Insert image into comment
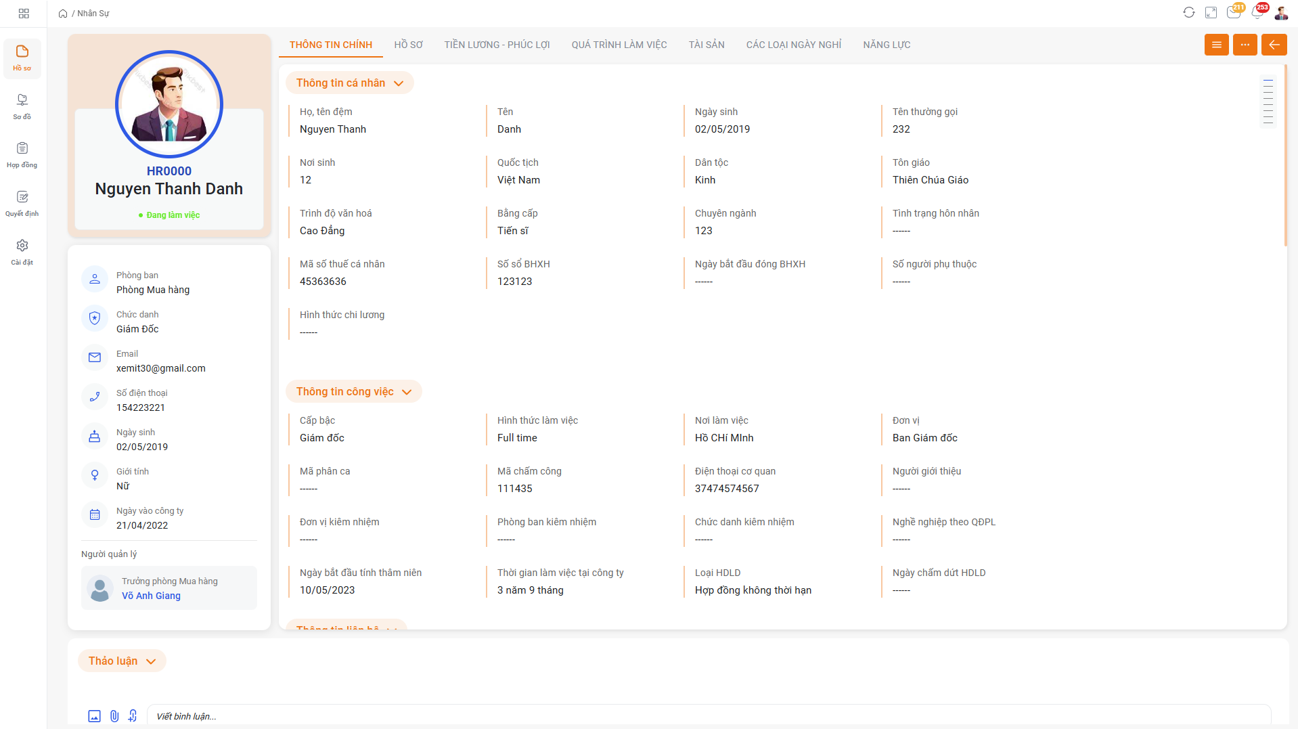The width and height of the screenshot is (1298, 729). pyautogui.click(x=95, y=716)
